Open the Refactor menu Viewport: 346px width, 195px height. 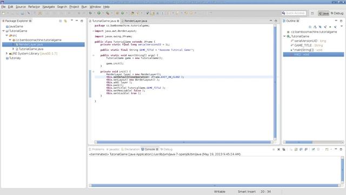tap(34, 7)
